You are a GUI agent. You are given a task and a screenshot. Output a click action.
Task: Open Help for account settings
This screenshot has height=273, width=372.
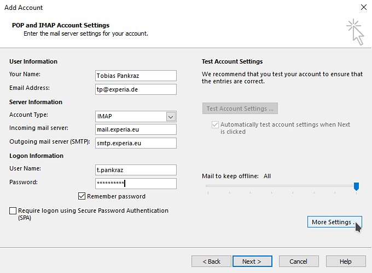[x=345, y=261]
